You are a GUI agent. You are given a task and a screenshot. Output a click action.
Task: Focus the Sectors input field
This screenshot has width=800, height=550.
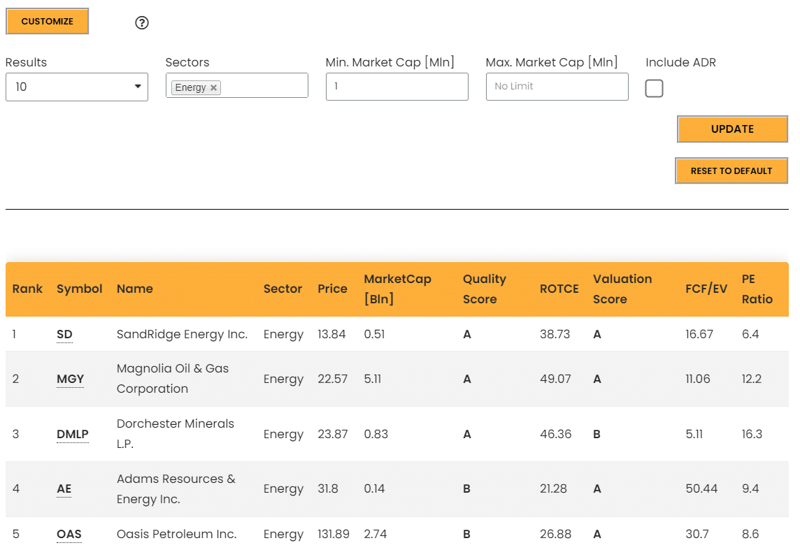(237, 85)
